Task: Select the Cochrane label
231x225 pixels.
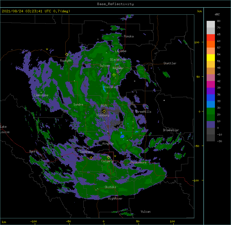Action: (x=86, y=152)
